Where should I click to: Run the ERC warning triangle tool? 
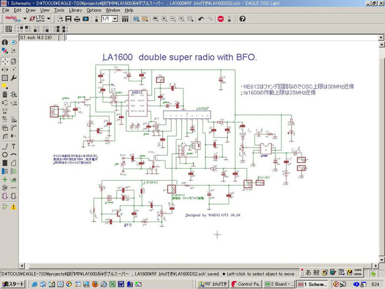(x=13, y=206)
